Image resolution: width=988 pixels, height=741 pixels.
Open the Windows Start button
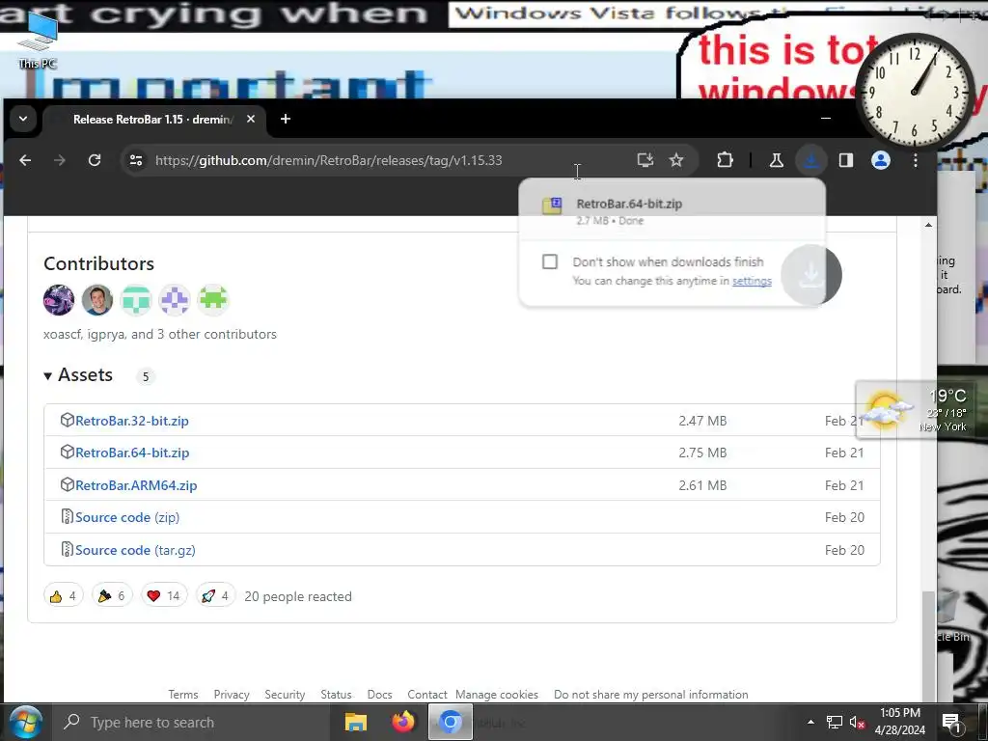click(25, 722)
